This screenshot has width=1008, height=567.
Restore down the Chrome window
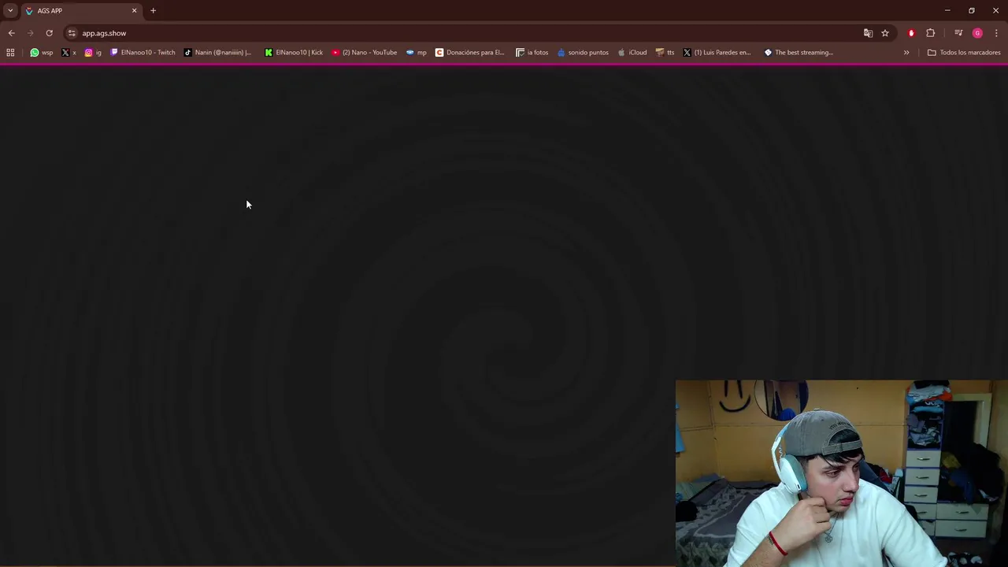(972, 10)
